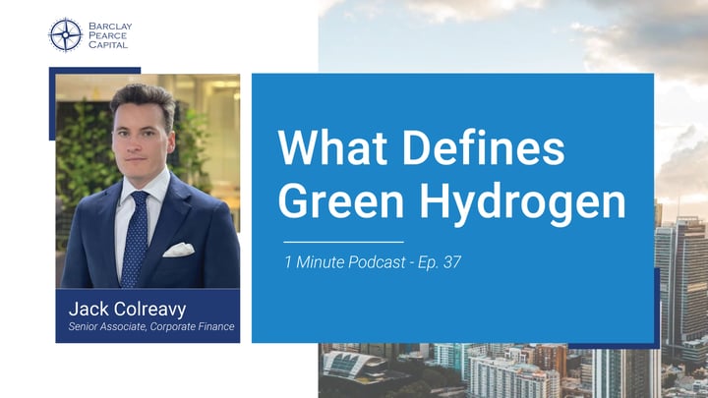Click the 'Barclay Pearce Capital' logo text
Viewport: 708px width, 398px height.
[110, 35]
